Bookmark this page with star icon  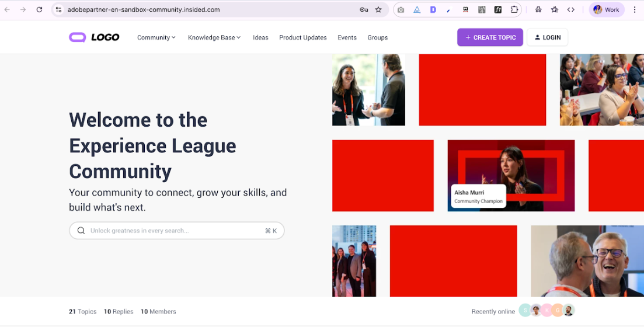point(378,9)
